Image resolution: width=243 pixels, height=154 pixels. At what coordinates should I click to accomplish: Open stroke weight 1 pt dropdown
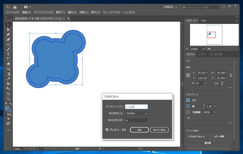(215, 106)
